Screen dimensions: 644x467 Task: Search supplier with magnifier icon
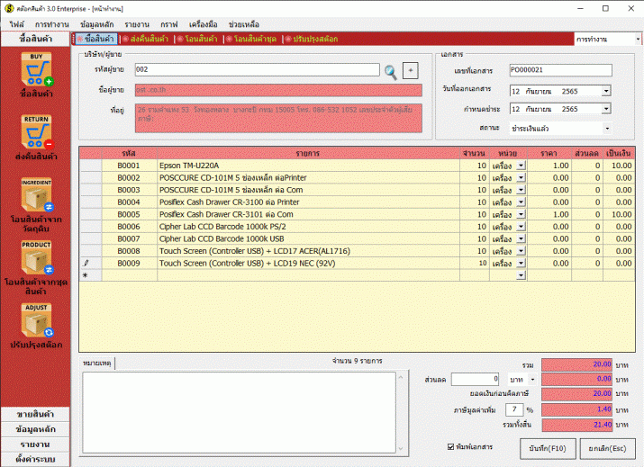[x=391, y=72]
